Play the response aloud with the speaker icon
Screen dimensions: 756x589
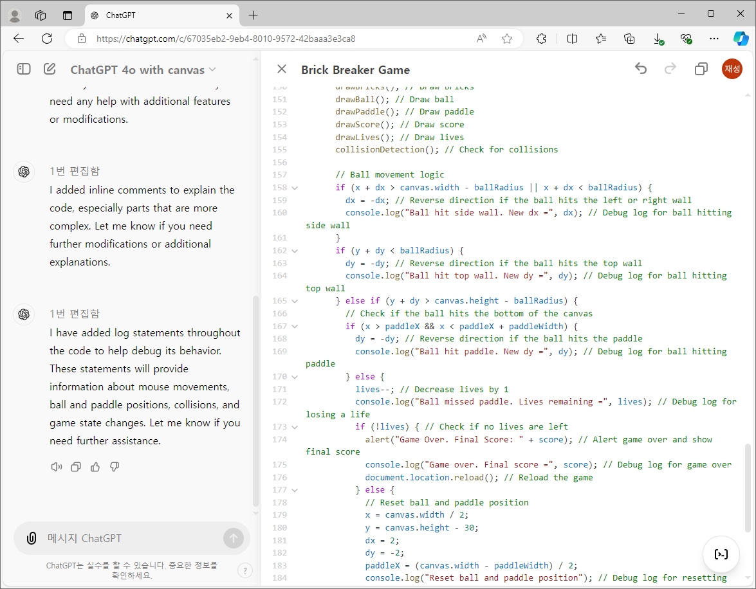(57, 467)
